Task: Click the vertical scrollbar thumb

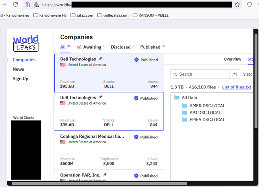Action: [256, 81]
